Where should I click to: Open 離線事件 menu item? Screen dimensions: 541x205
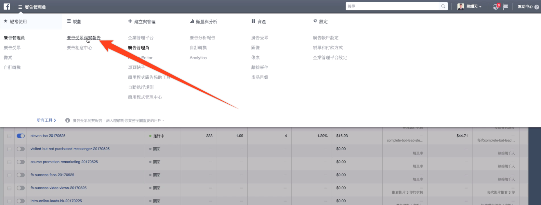tap(260, 67)
